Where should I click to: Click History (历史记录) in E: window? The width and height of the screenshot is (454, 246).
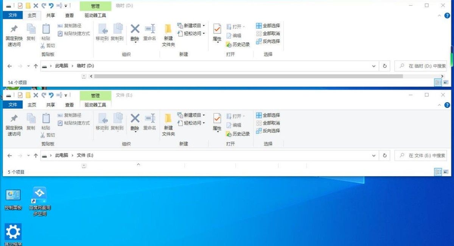coord(238,134)
